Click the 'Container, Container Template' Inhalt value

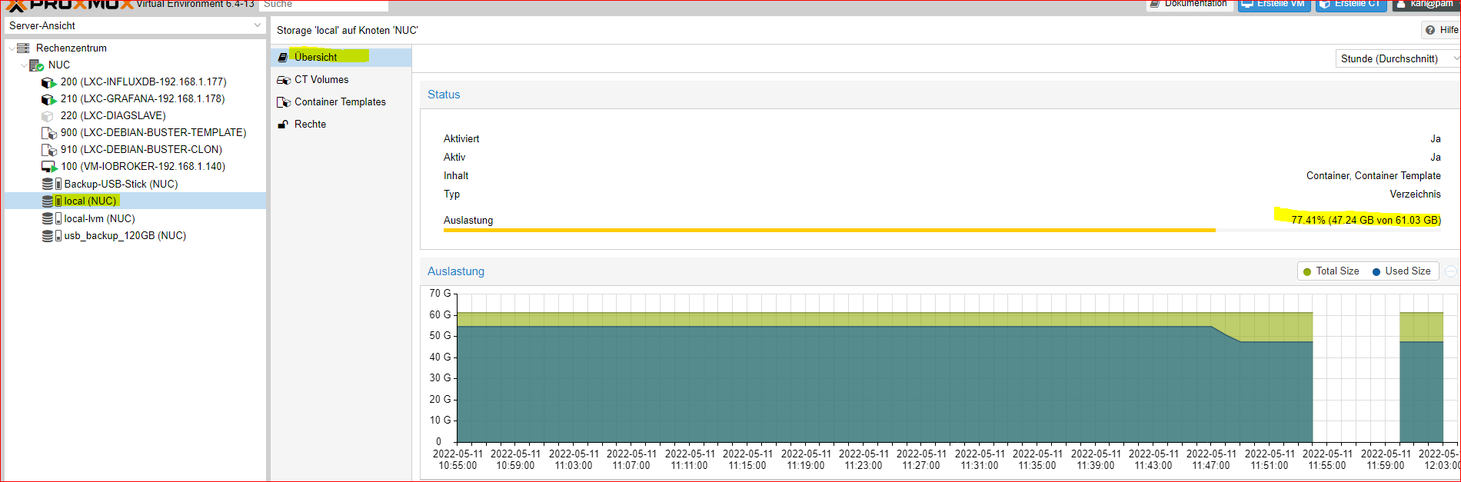1373,175
